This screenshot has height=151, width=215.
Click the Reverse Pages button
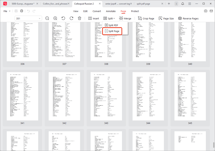pos(188,18)
